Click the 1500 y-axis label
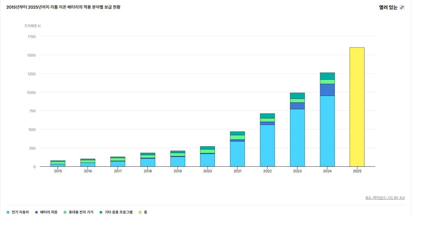423x227 pixels. click(x=32, y=55)
